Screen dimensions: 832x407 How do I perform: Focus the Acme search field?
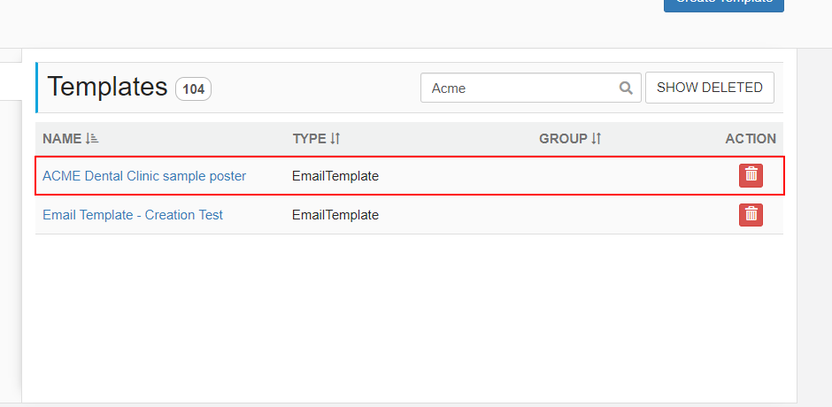pos(530,88)
